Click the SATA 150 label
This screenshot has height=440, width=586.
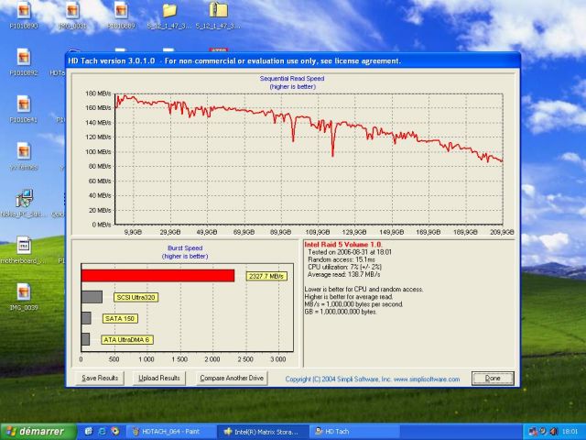coord(120,318)
